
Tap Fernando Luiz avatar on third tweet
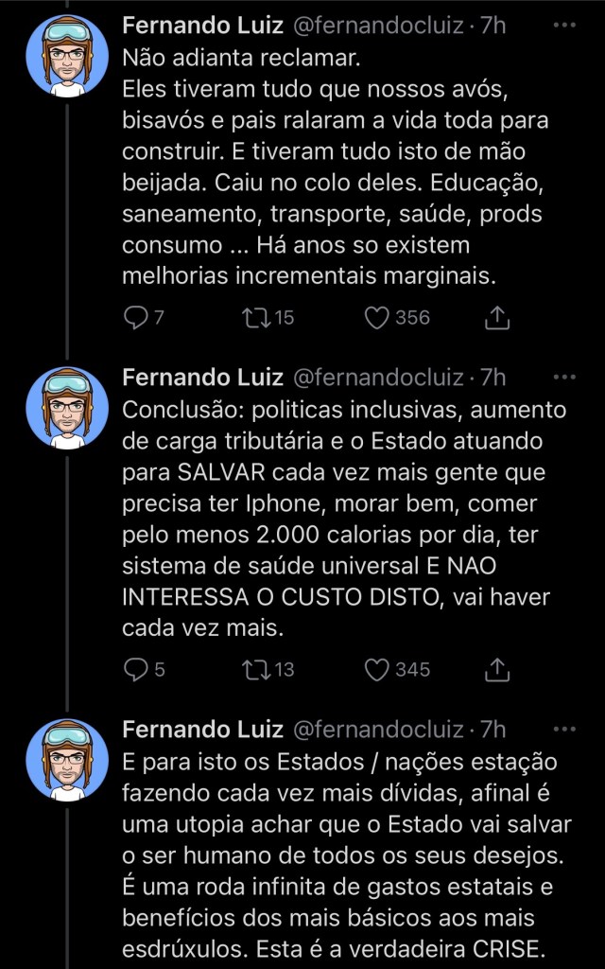click(x=67, y=760)
